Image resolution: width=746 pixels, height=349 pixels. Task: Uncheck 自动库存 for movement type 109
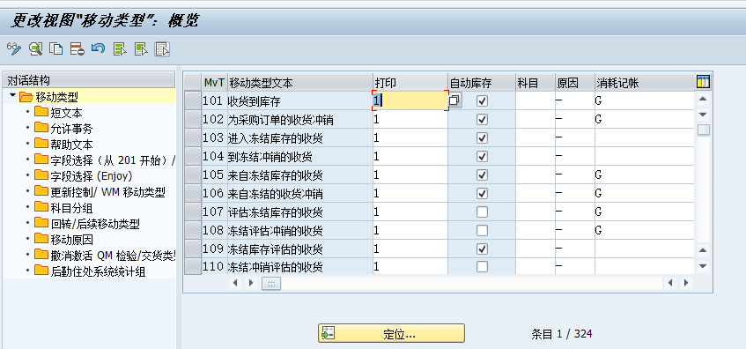pos(483,249)
